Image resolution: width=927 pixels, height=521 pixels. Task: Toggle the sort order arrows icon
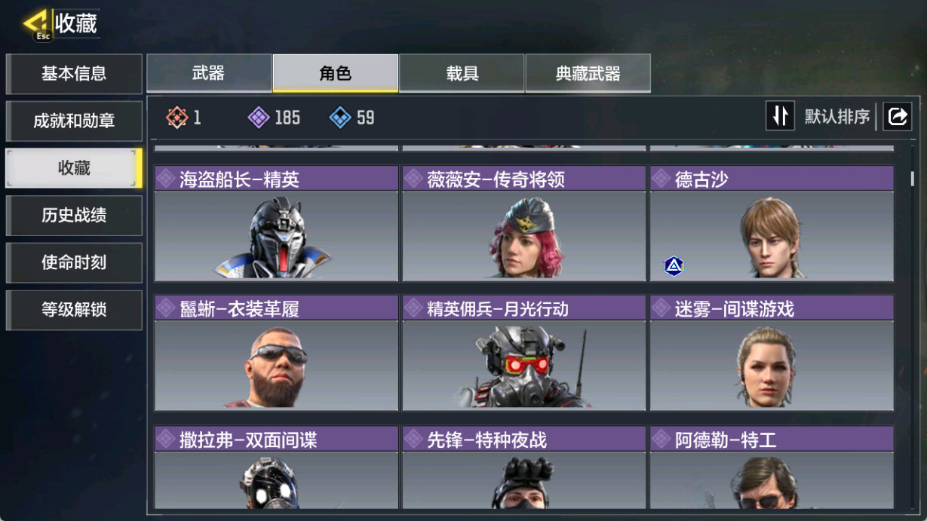pyautogui.click(x=780, y=116)
